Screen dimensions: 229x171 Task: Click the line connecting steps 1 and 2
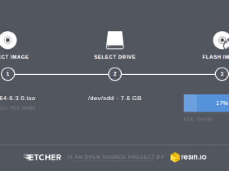[x=61, y=75]
